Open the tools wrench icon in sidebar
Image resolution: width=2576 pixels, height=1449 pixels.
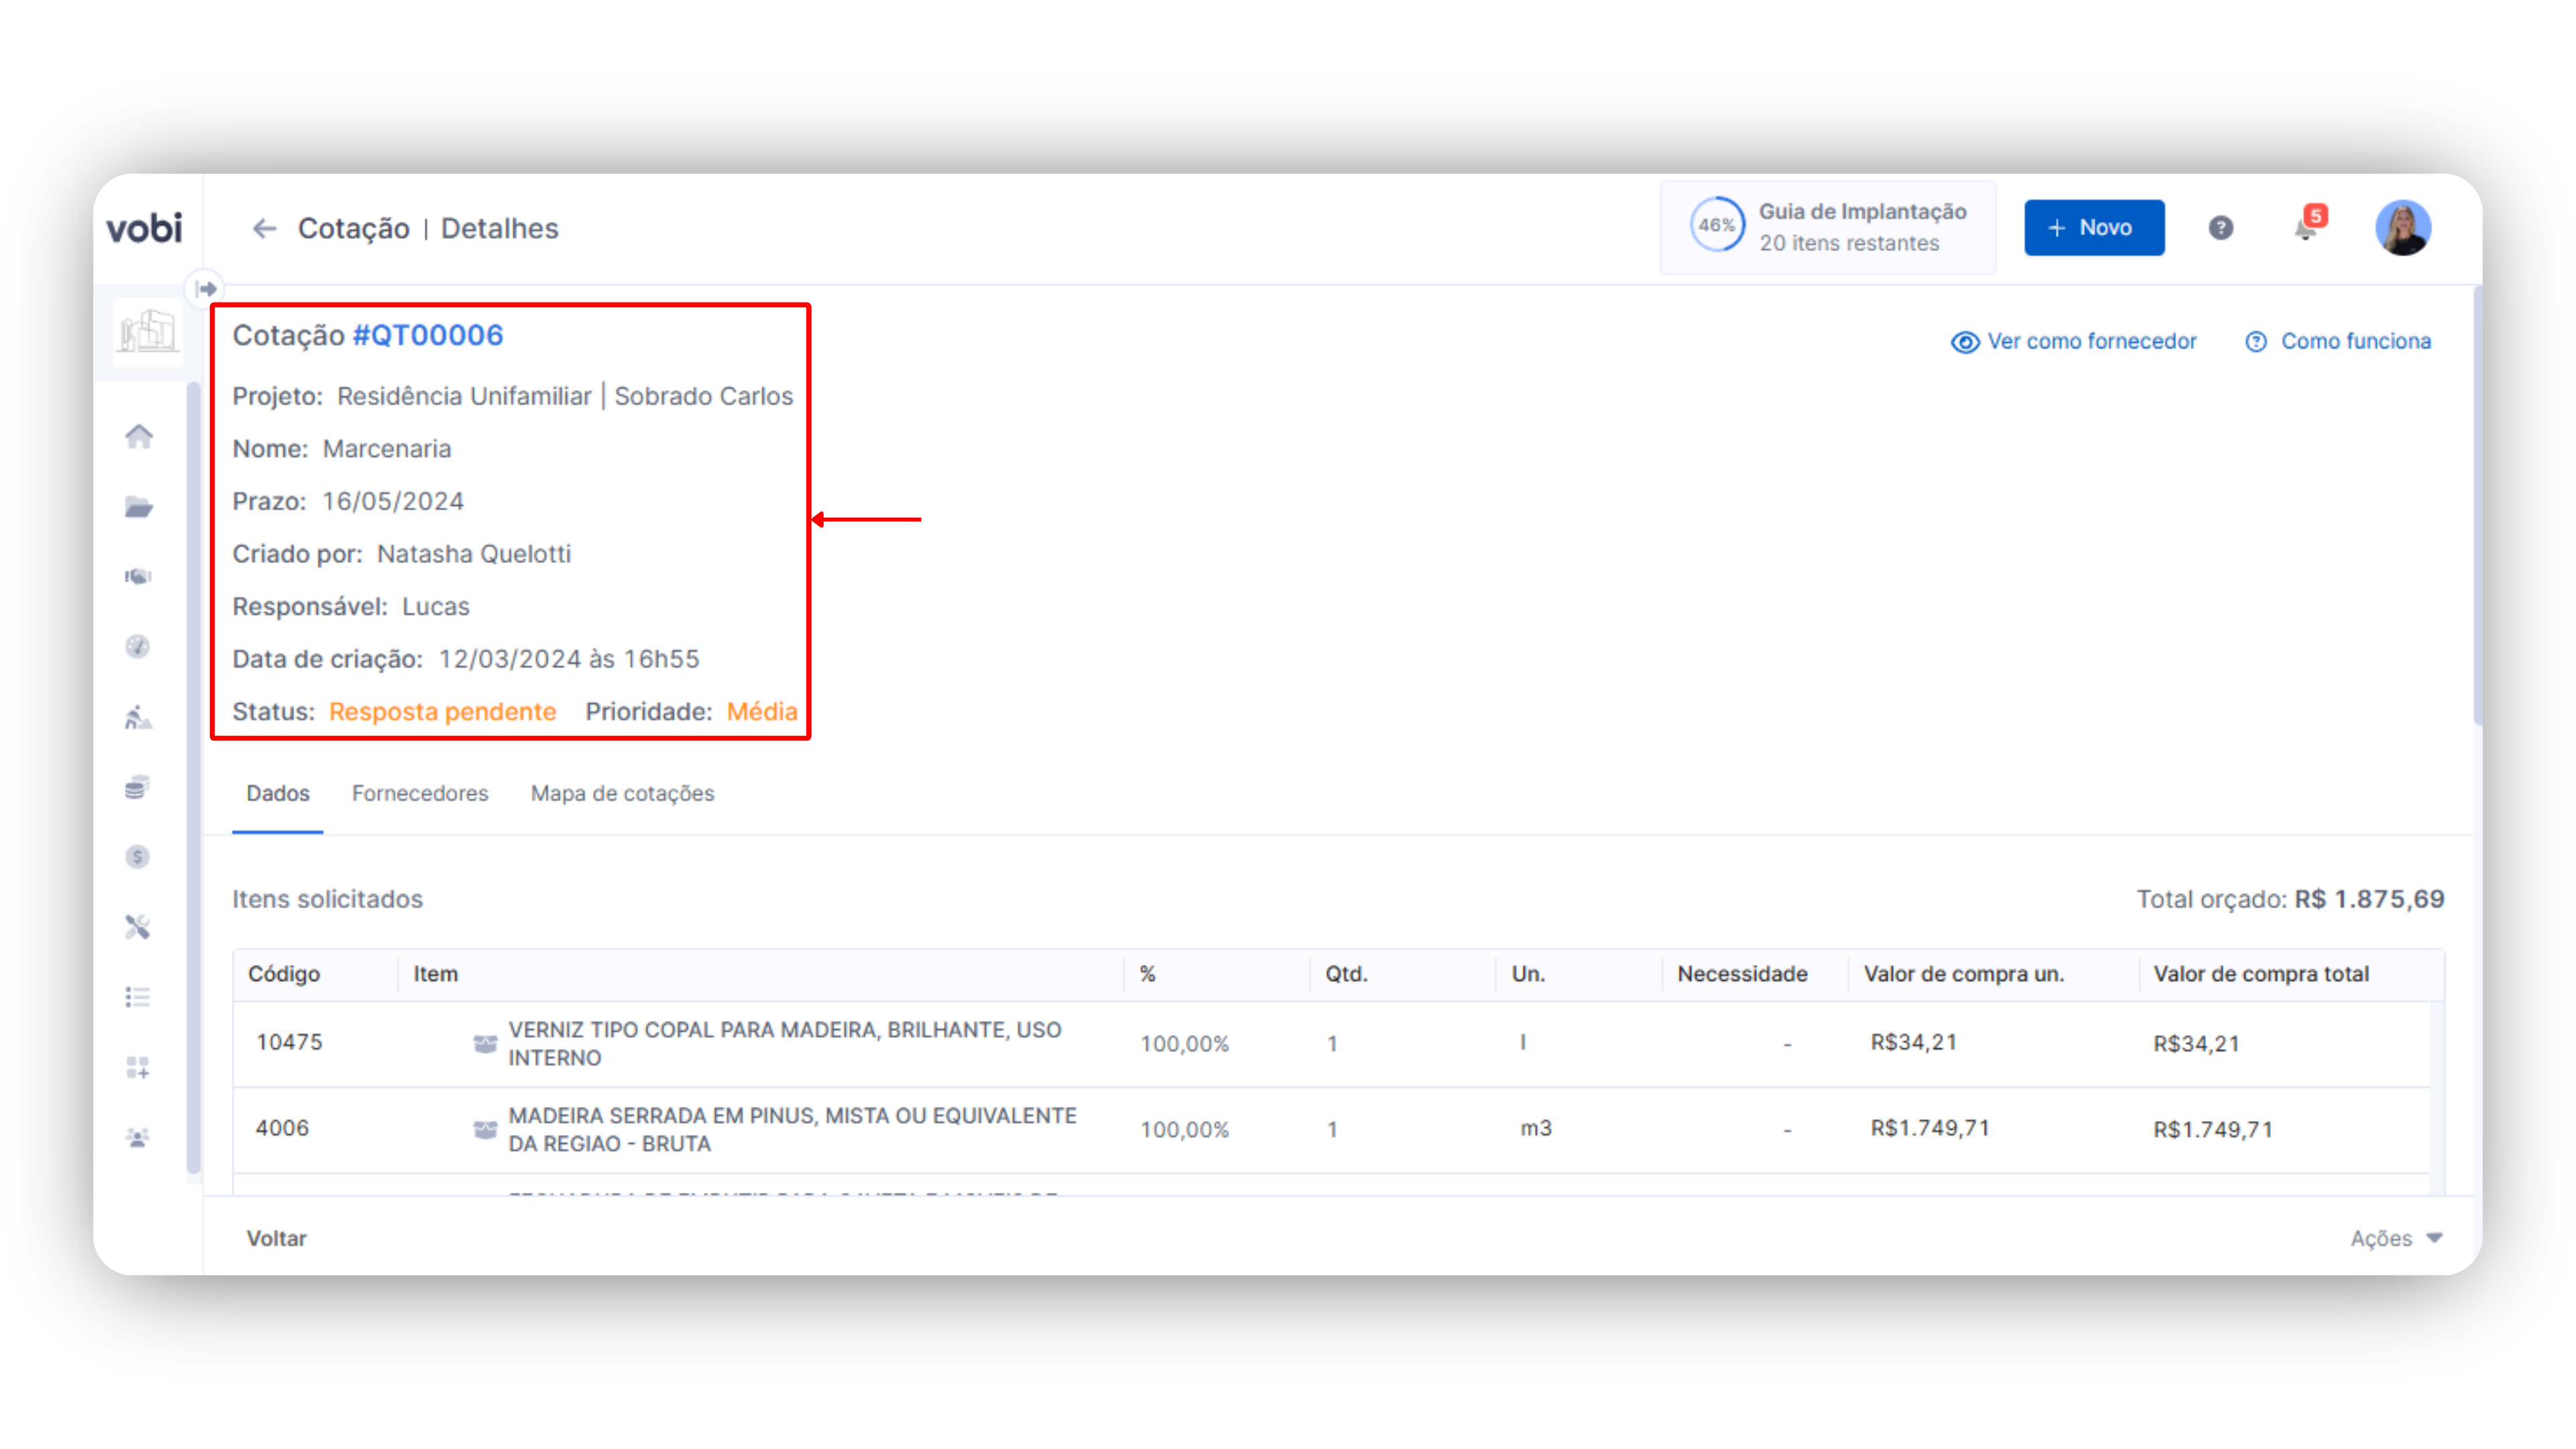click(138, 927)
